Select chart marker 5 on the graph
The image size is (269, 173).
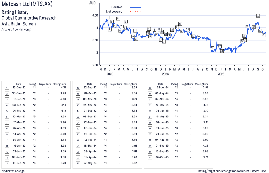tap(118, 19)
